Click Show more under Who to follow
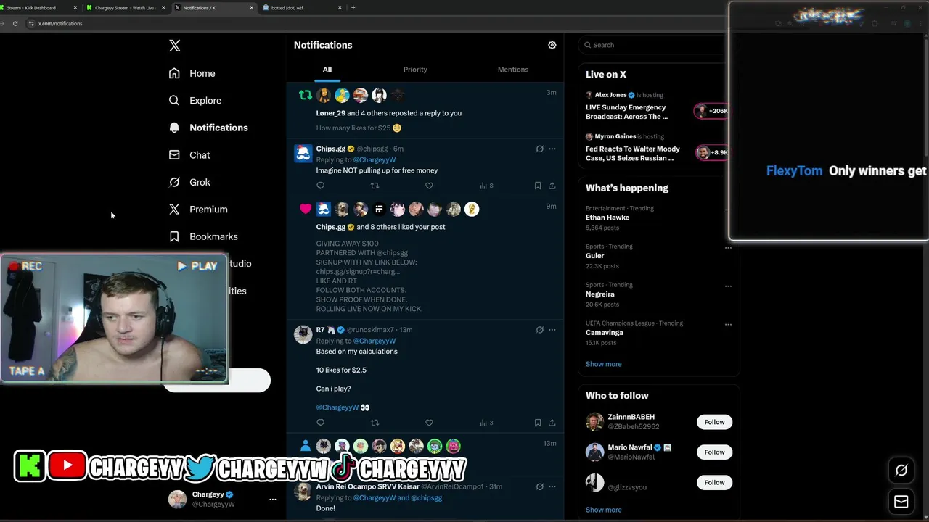The image size is (929, 522). click(x=604, y=510)
